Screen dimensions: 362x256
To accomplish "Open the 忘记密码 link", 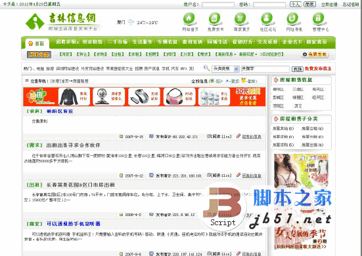I will point(351,5).
